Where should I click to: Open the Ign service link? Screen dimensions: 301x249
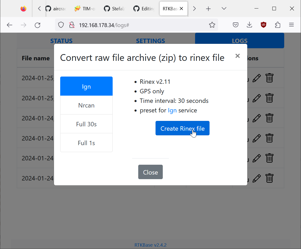click(172, 110)
